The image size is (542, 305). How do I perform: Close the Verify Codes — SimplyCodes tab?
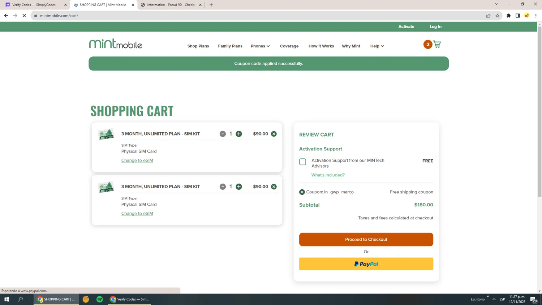(x=65, y=5)
